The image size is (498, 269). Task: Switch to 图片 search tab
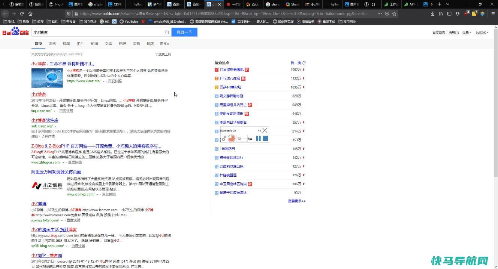[x=80, y=44]
